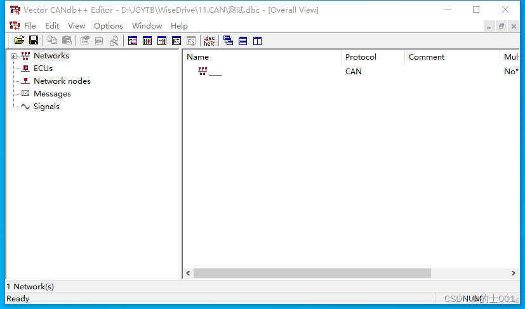Viewport: 525px width, 309px height.
Task: Open a database file with folder icon
Action: pos(20,41)
